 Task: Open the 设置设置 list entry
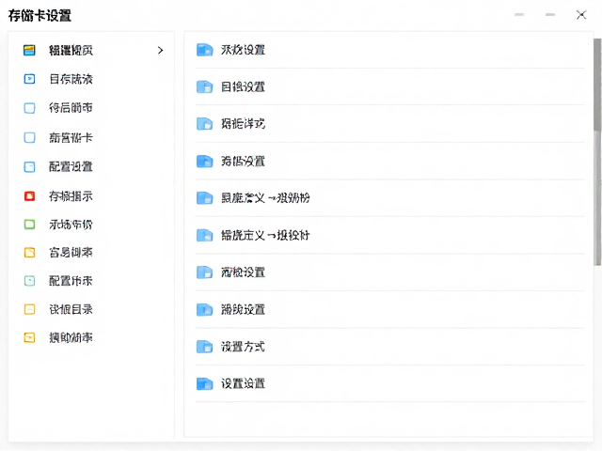[x=390, y=383]
